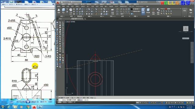Toggle ortho mode in status bar

pyautogui.click(x=147, y=103)
